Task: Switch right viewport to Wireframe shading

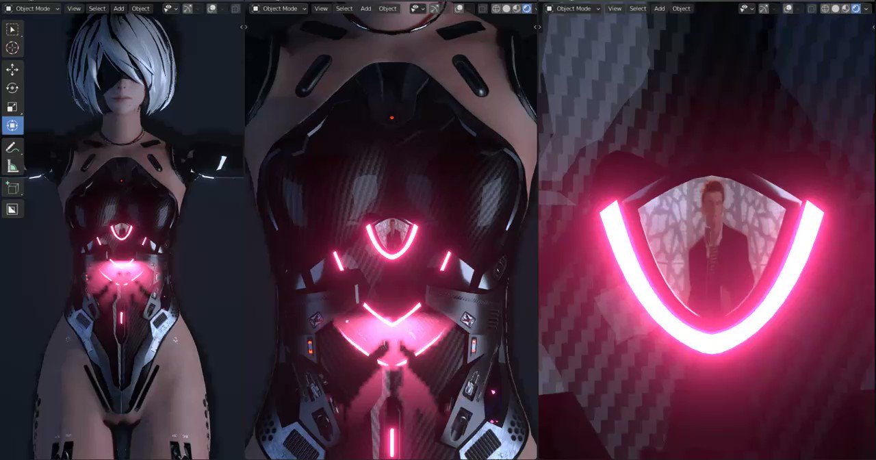Action: [x=825, y=8]
